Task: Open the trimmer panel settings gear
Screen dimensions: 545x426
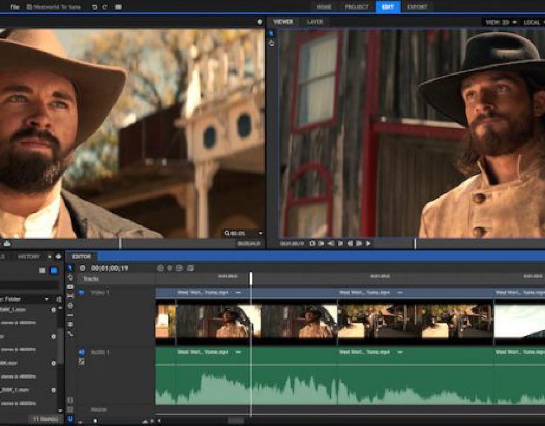Action: click(260, 22)
